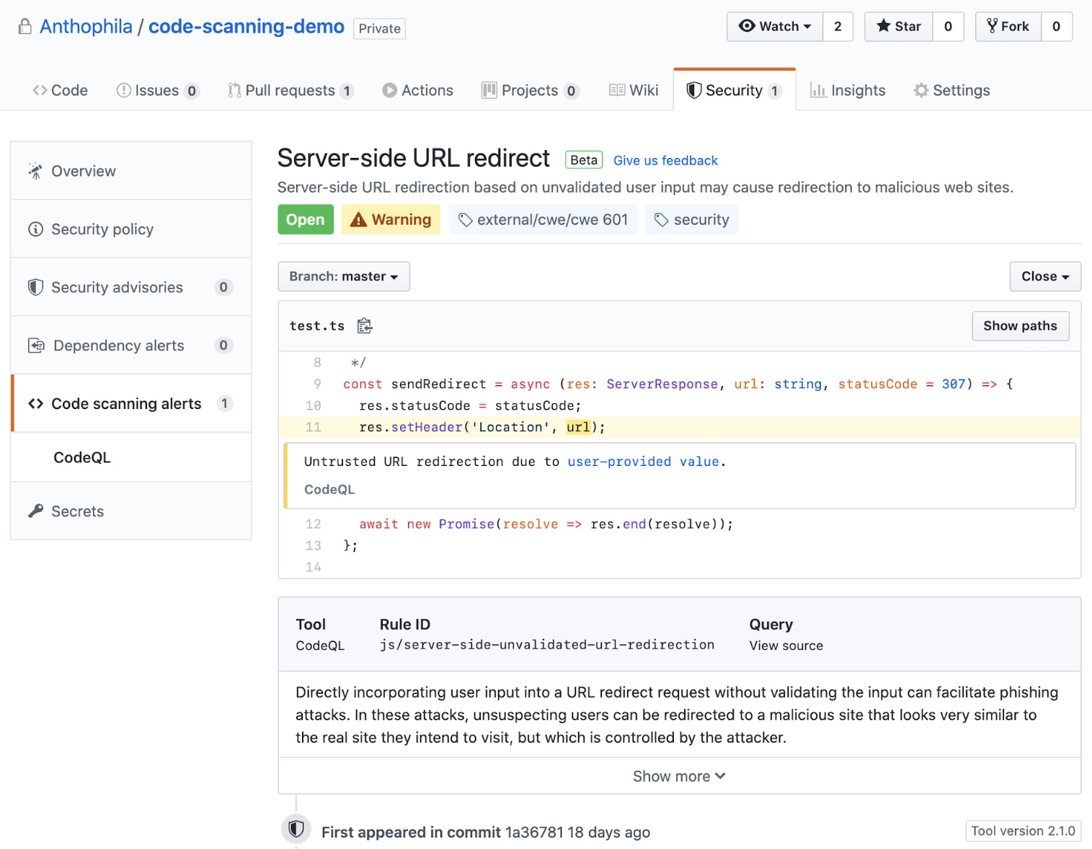The height and width of the screenshot is (849, 1092).
Task: Click the Show paths button
Action: coord(1020,325)
